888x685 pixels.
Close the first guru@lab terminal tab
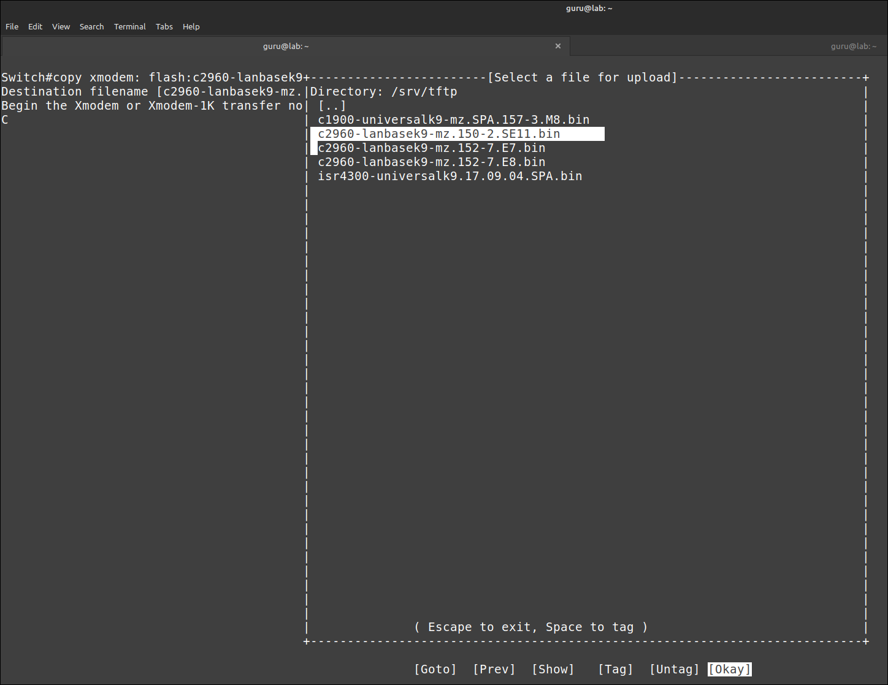(x=557, y=46)
